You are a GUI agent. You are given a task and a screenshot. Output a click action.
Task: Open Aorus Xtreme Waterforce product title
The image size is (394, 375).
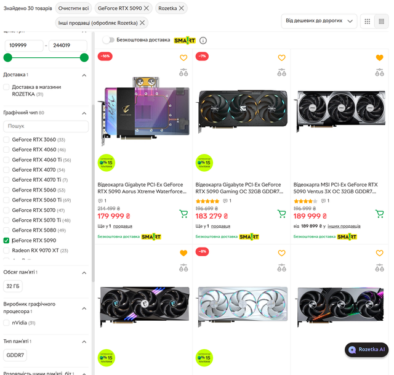(142, 188)
